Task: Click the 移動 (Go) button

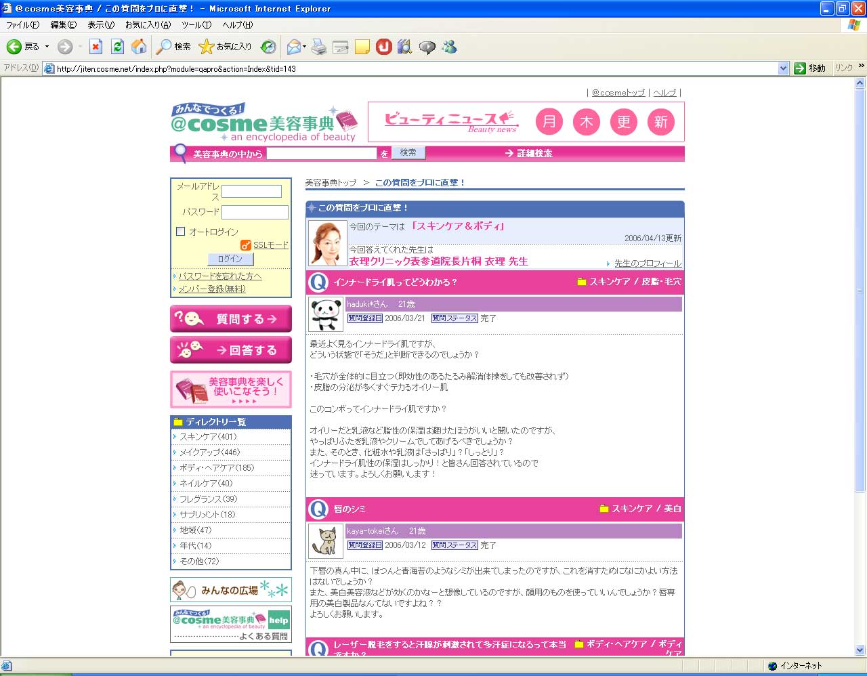Action: (x=810, y=68)
